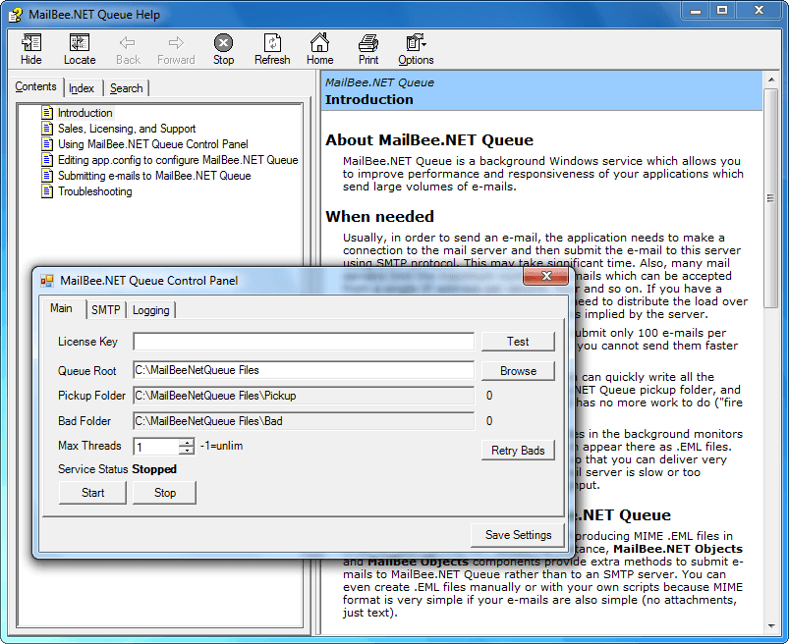Click page icon beside Using Control Panel topic
Screen dimensions: 789x644
pos(47,144)
